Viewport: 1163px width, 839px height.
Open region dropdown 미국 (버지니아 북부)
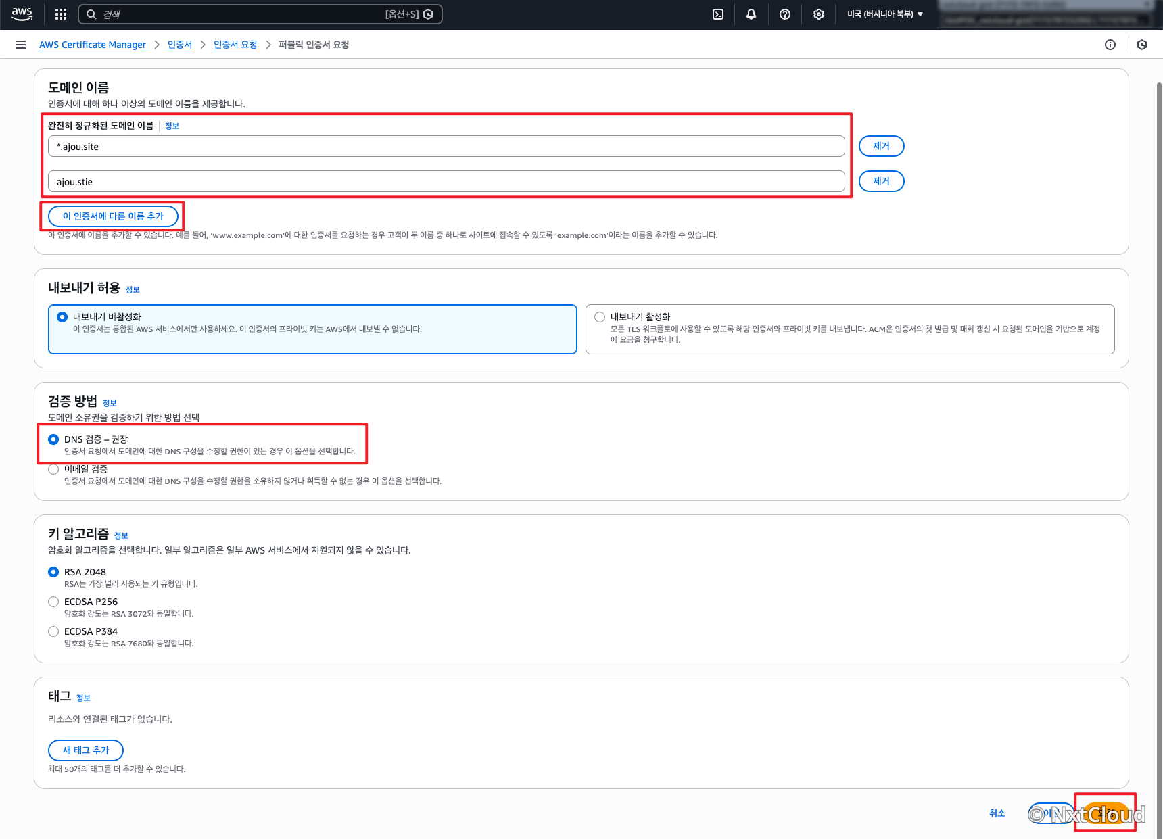(885, 14)
